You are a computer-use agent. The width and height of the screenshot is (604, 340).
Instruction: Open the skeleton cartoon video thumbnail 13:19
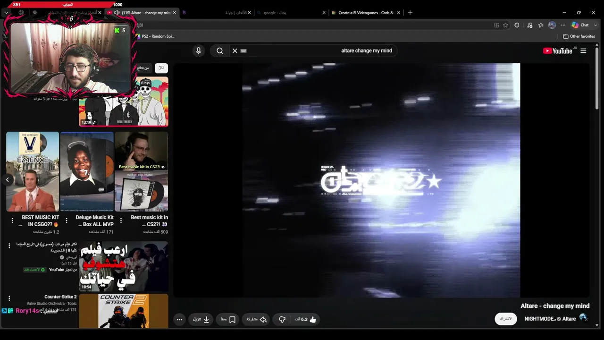pyautogui.click(x=124, y=102)
